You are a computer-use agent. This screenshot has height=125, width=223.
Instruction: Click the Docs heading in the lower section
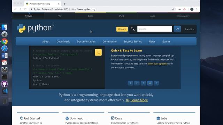tap(118, 118)
